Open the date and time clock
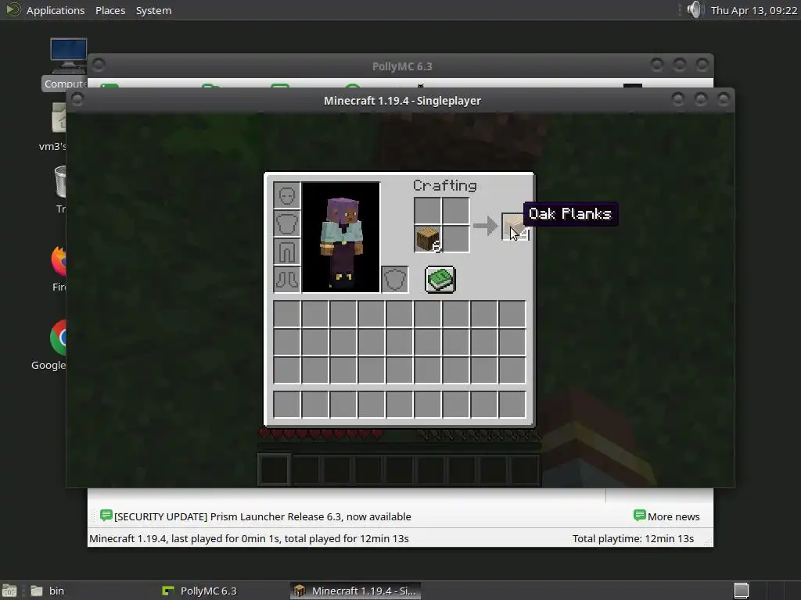The height and width of the screenshot is (600, 801). (754, 10)
